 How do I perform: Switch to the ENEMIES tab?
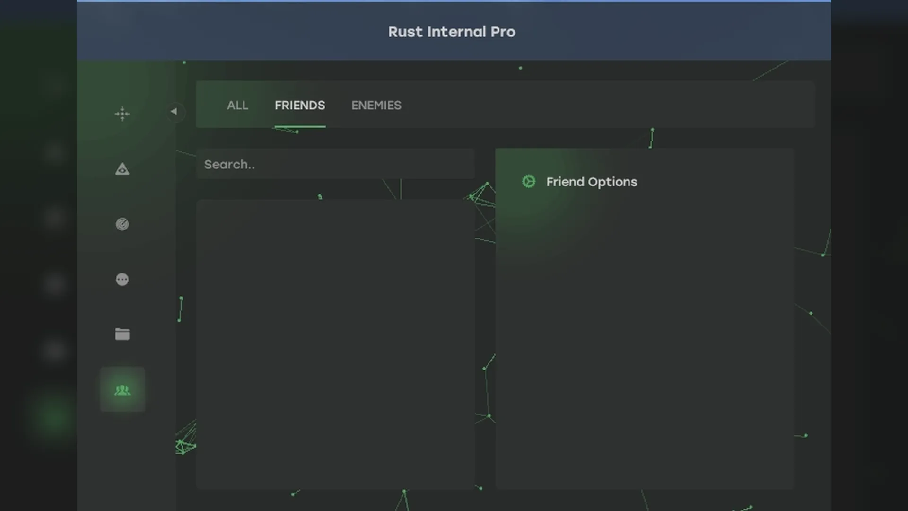click(376, 105)
